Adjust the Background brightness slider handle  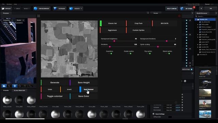[114, 41]
